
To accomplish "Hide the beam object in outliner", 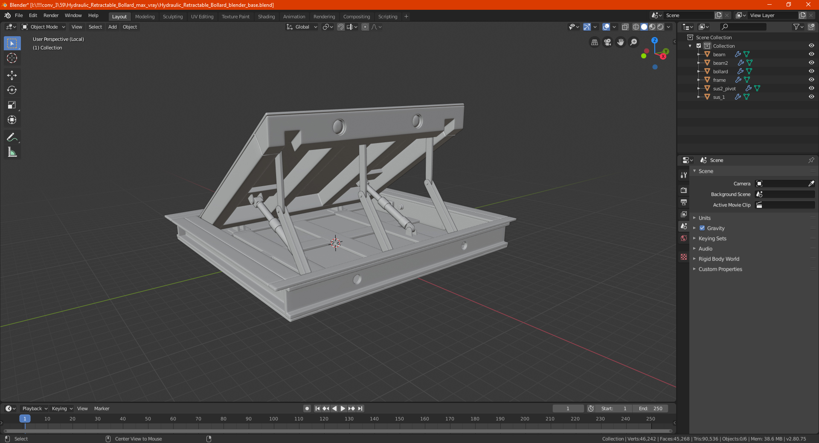I will pyautogui.click(x=811, y=54).
